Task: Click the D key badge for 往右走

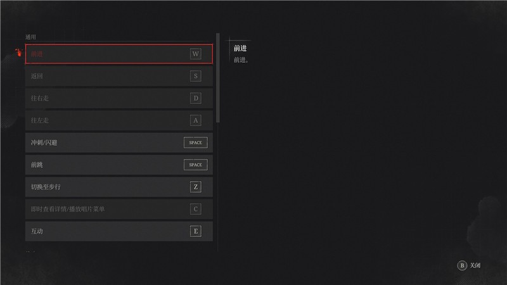Action: [x=196, y=98]
